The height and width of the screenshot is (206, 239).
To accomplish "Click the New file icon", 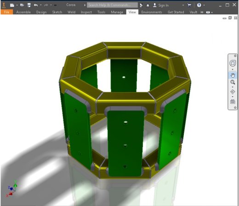I will coord(12,5).
